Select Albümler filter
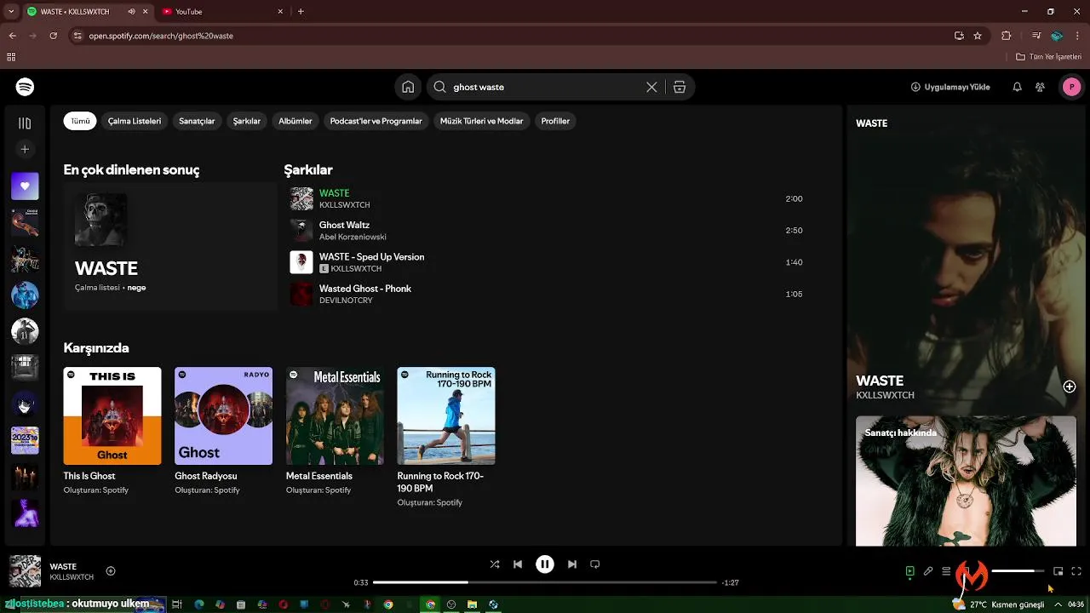 pos(295,121)
